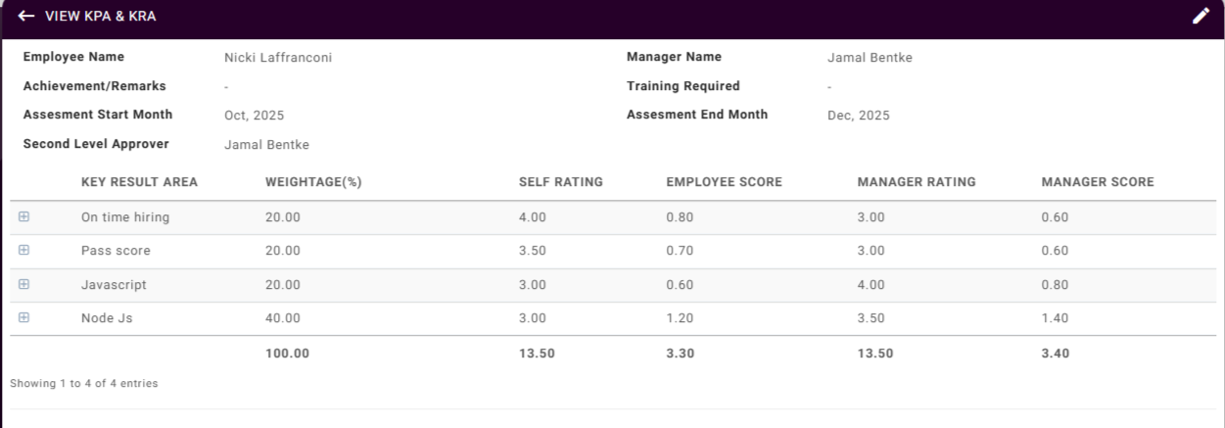Screen dimensions: 1225x428
Task: Expand the Pass score row
Action: pos(24,251)
